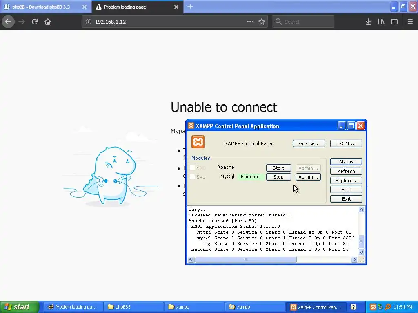The height and width of the screenshot is (313, 418).
Task: Click the log horizontal scrollbar thumb
Action: click(x=245, y=260)
